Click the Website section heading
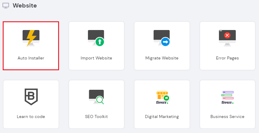259x133 pixels. click(x=25, y=5)
